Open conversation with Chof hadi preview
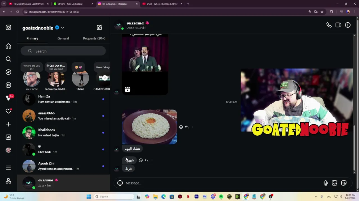The height and width of the screenshot is (201, 359). pyautogui.click(x=63, y=149)
